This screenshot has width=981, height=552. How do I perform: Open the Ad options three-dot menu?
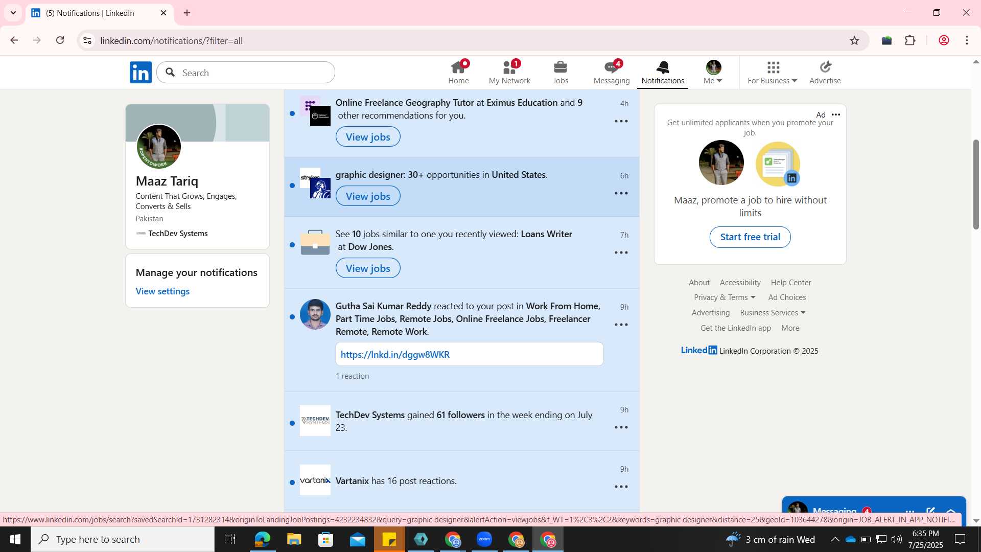point(836,114)
